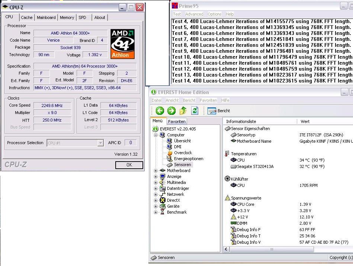Open the Bericht report toolbar button
The height and width of the screenshot is (266, 353).
tap(219, 111)
